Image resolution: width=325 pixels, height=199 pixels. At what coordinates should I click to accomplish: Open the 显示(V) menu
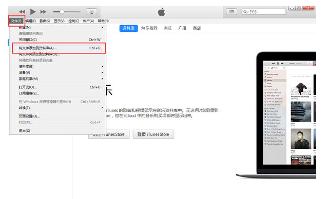tap(59, 21)
